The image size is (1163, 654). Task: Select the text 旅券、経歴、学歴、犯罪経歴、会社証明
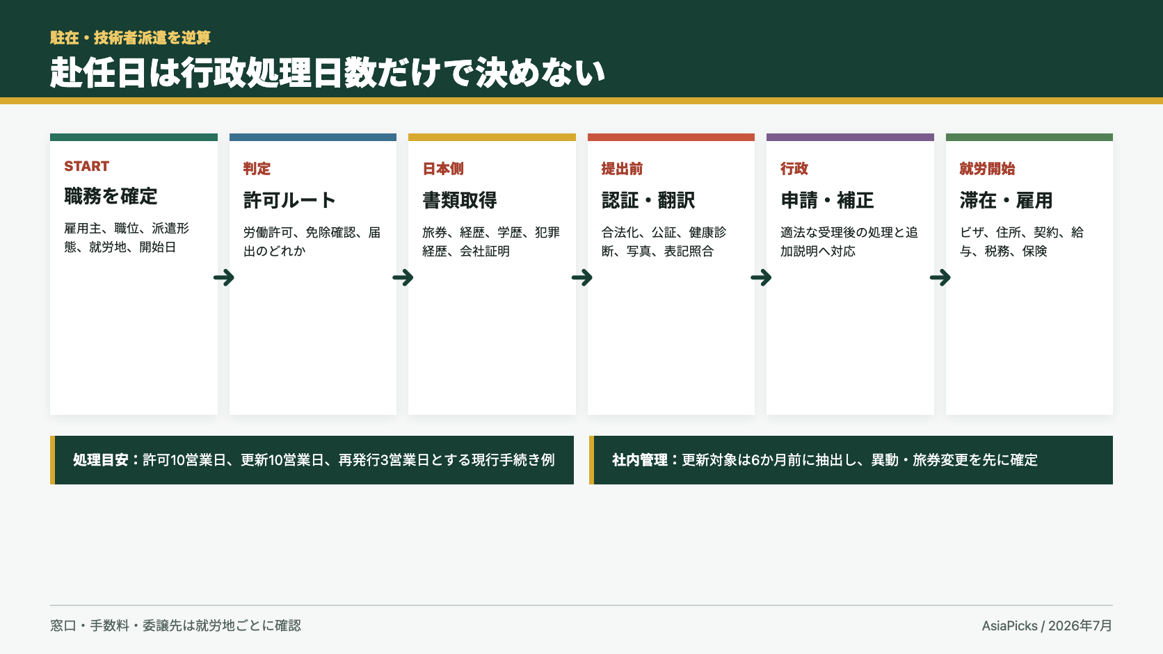[x=491, y=242]
